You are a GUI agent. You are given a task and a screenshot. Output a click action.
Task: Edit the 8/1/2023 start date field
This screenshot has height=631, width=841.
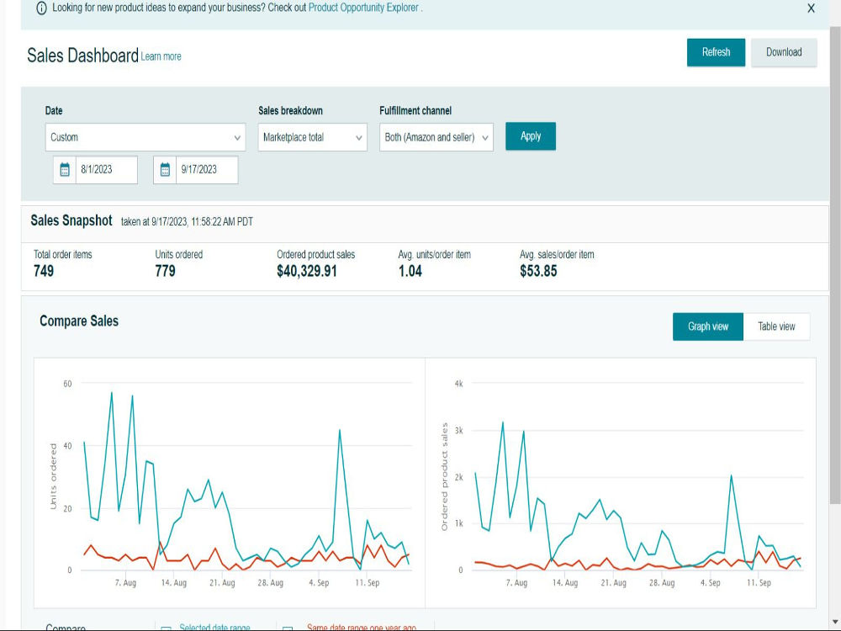coord(106,170)
